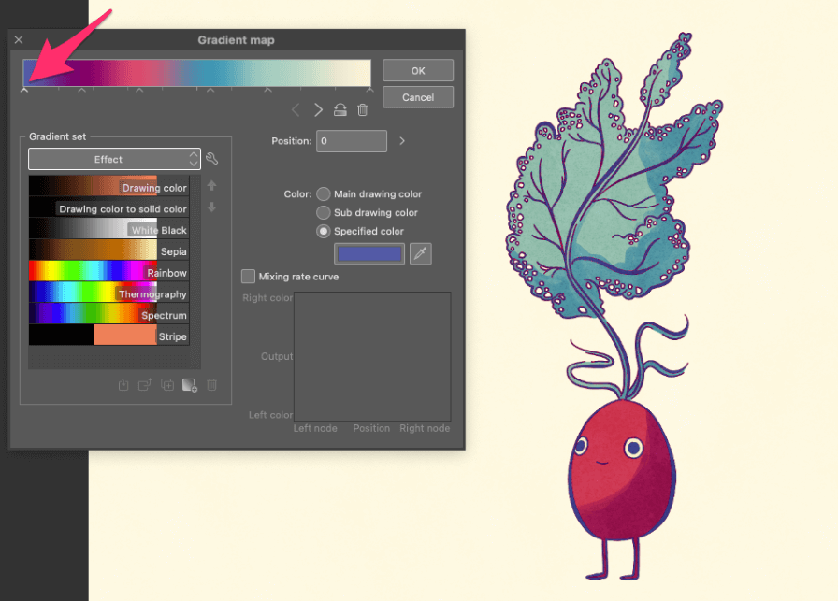
Task: Select the previous gradient node arrow
Action: pos(296,110)
